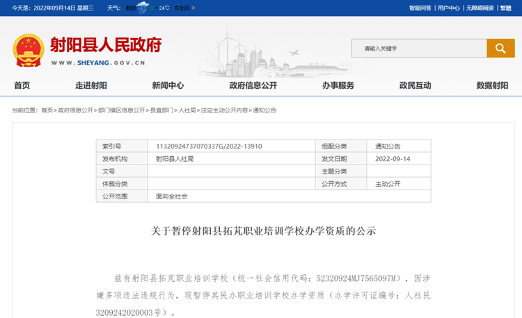This screenshot has width=522, height=318.
Task: Click the www.SHEYANG.gov.cn URL text
Action: tap(98, 62)
